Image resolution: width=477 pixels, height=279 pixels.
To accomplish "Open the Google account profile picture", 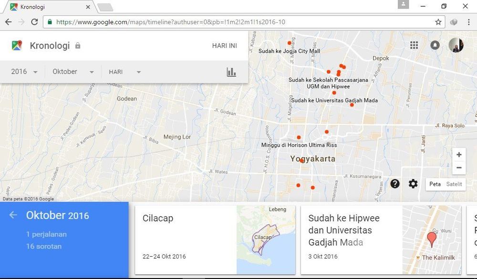I will [x=456, y=45].
